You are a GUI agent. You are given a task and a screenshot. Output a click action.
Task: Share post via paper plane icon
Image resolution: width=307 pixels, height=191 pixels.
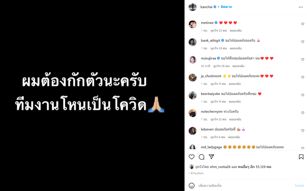tap(211, 157)
